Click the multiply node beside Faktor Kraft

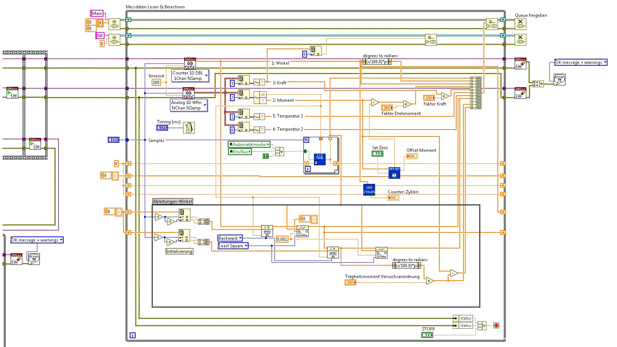(x=445, y=96)
